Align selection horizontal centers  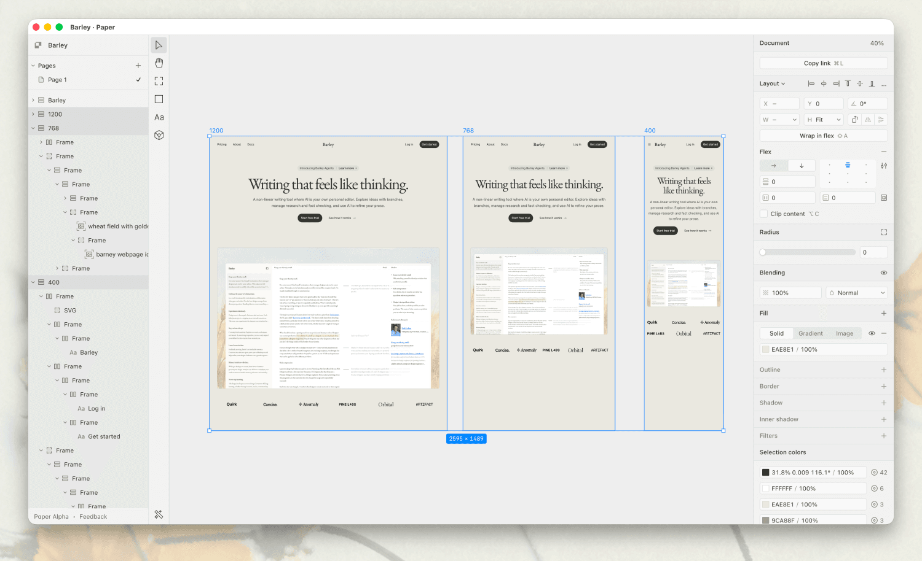824,83
